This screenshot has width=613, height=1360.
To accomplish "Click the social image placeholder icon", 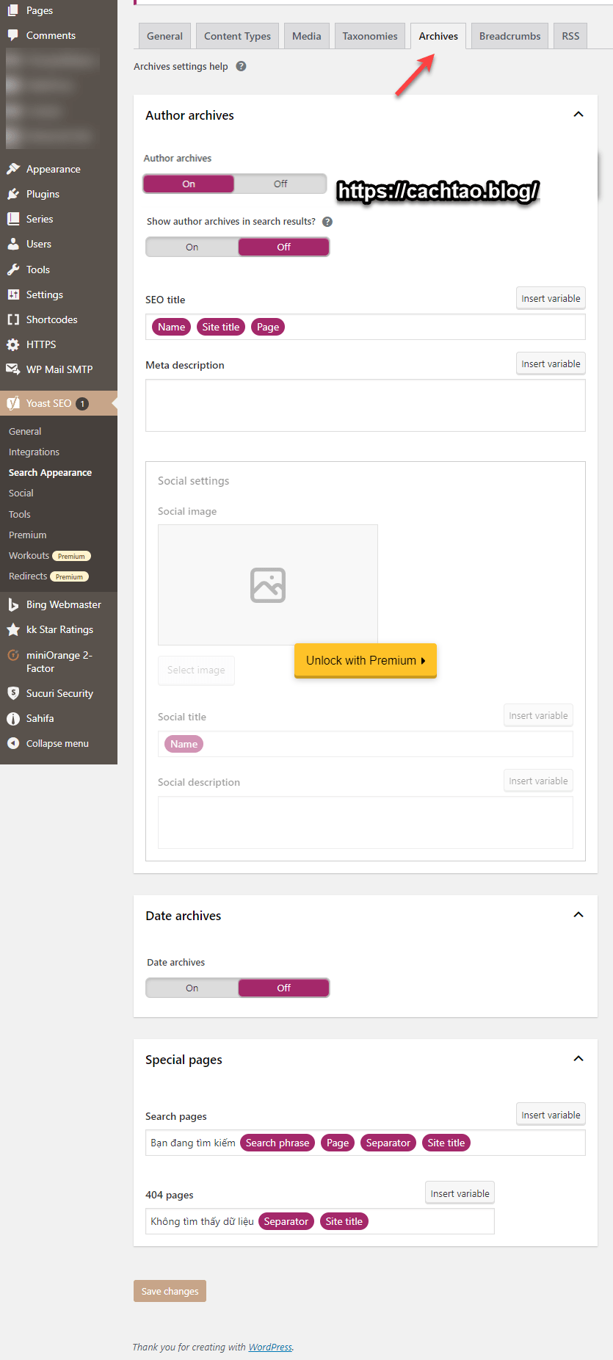I will pyautogui.click(x=268, y=585).
